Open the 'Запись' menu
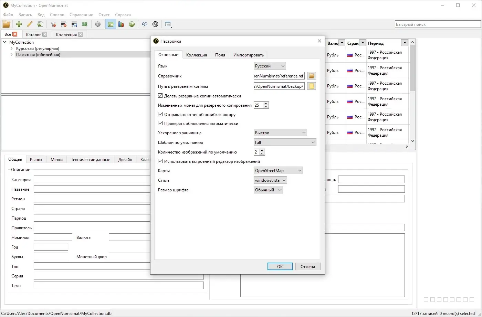The height and width of the screenshot is (317, 482). tap(25, 15)
